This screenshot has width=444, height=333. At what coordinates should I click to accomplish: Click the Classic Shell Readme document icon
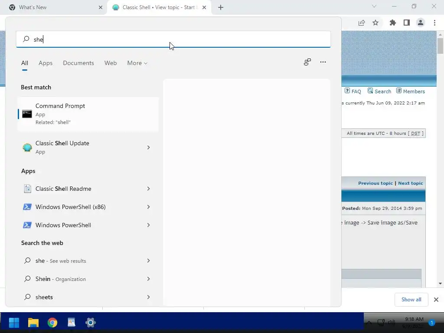coord(27,189)
